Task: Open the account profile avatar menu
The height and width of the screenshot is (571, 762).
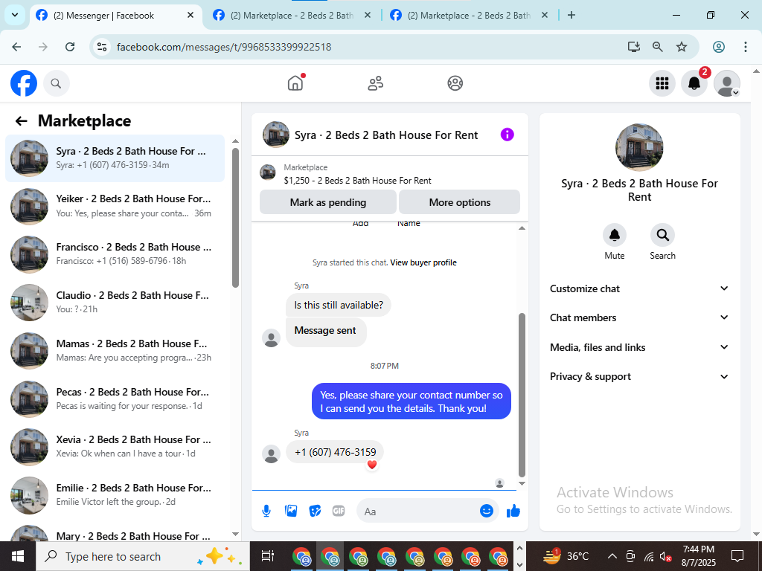Action: click(726, 83)
